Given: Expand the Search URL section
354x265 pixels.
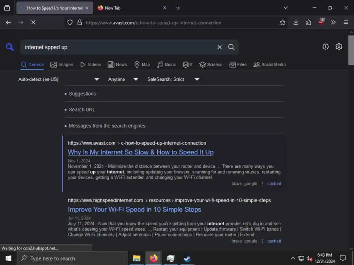Looking at the screenshot, I should [x=80, y=110].
